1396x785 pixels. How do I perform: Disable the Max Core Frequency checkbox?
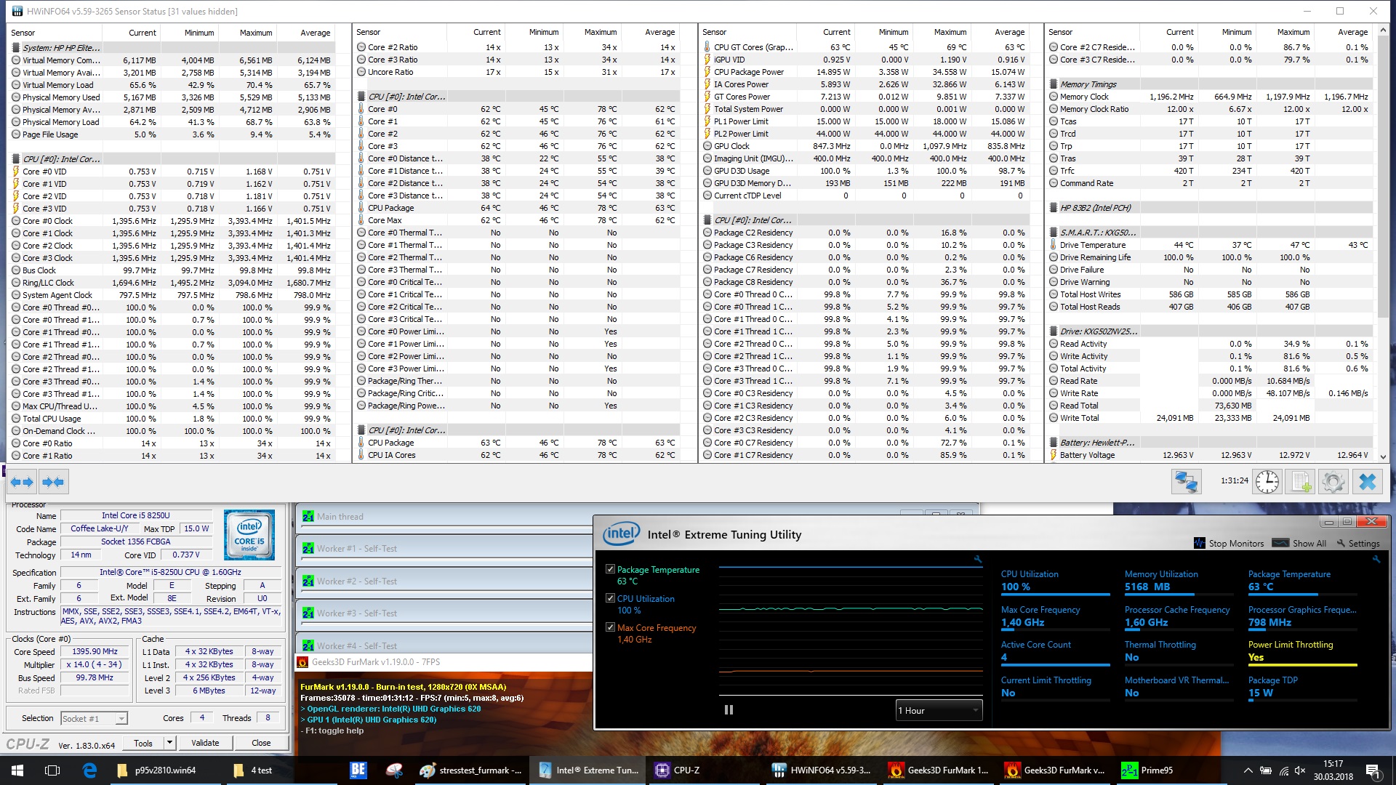[x=610, y=627]
